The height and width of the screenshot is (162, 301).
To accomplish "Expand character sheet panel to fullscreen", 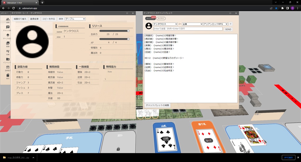I will (x=127, y=13).
